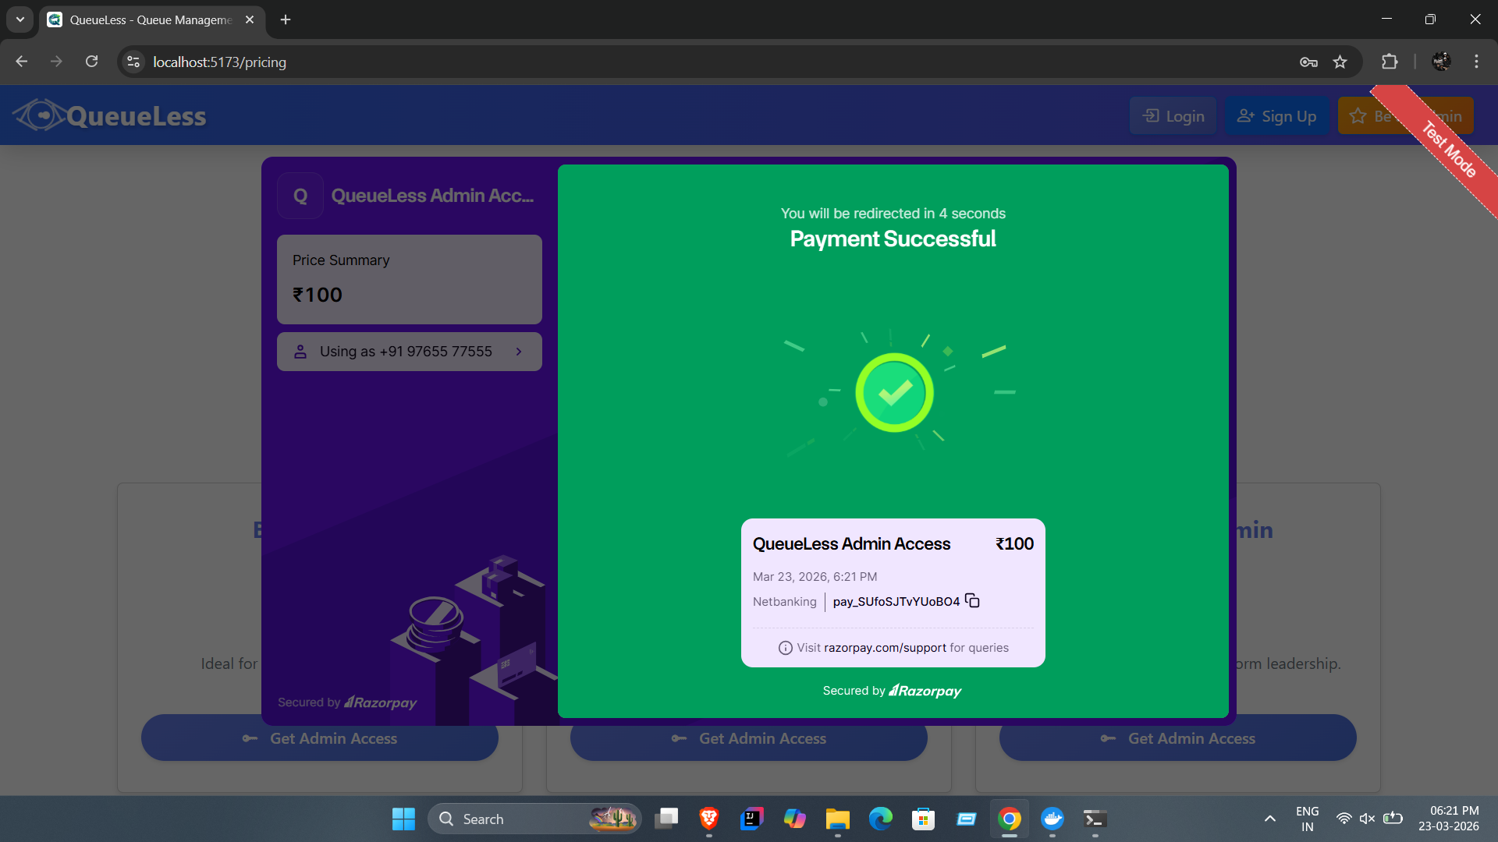Open Task View on the taskbar
This screenshot has width=1498, height=842.
[666, 819]
